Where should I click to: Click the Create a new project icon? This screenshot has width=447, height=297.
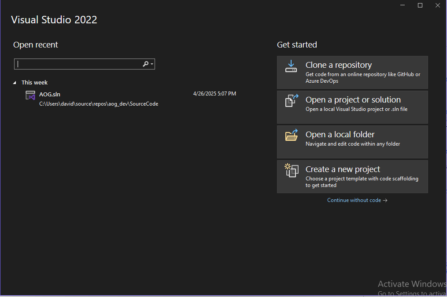coord(292,170)
